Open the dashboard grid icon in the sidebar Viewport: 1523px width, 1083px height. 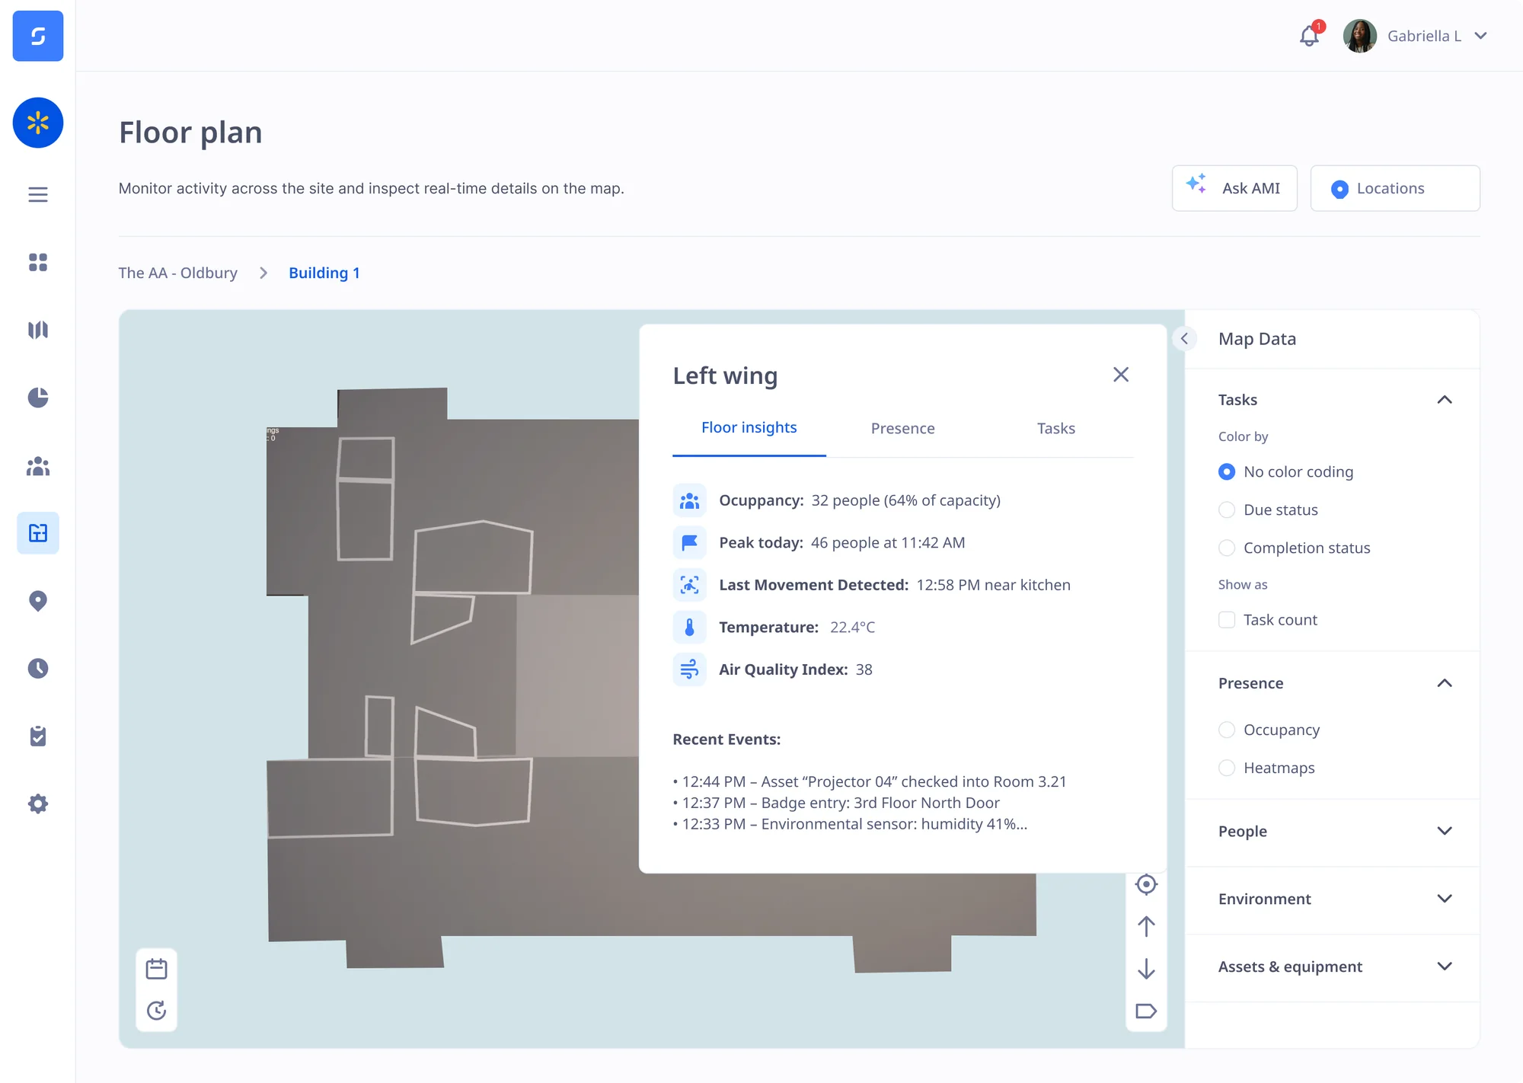38,263
